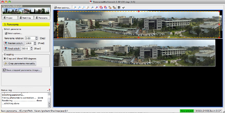Screen dimensions: 225x113
Task: Click the lower stitched panorama preview image
Action: point(134,53)
